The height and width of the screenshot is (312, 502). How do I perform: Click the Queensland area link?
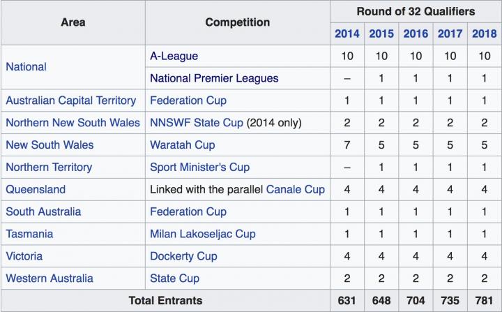click(36, 190)
